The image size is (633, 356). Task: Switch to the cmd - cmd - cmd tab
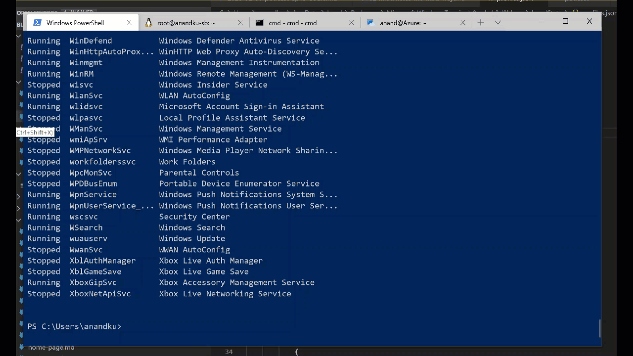coord(305,23)
